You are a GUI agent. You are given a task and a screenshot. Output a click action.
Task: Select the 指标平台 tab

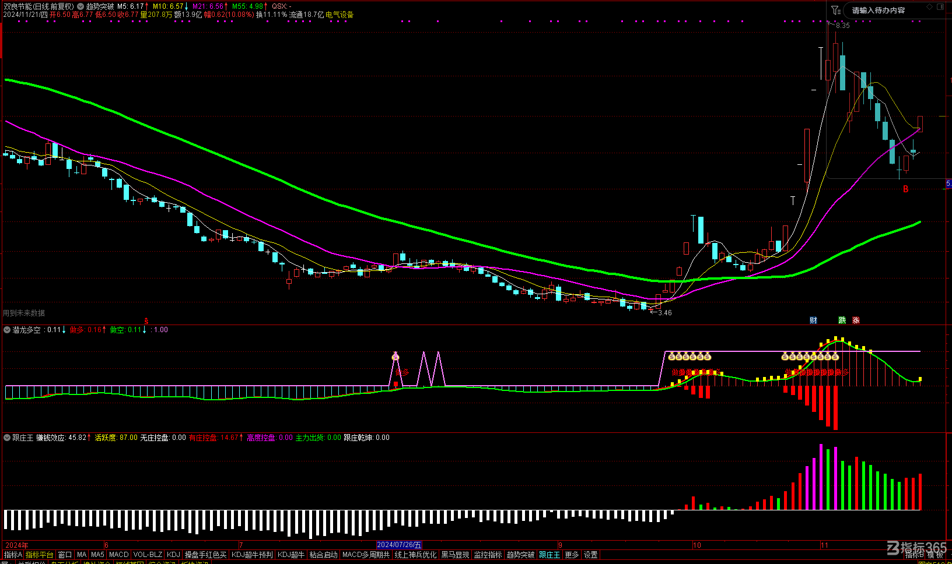[x=39, y=555]
